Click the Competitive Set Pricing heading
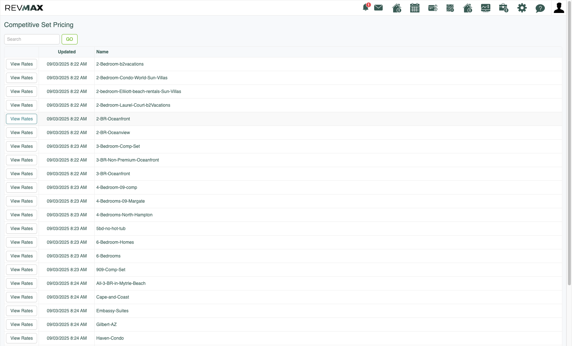The image size is (572, 346). tap(39, 25)
